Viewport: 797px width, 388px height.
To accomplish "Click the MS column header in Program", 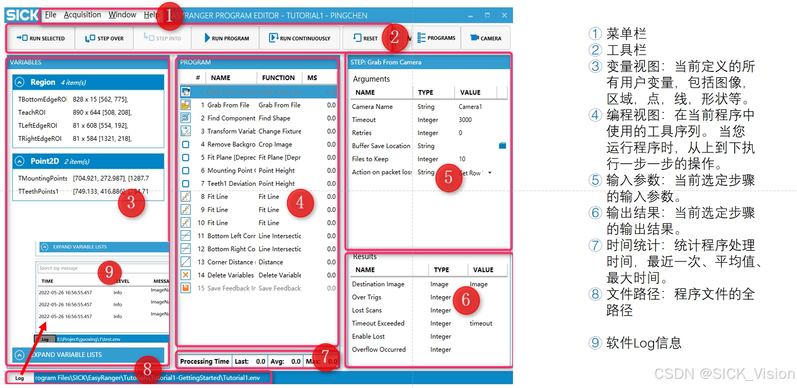I will pos(312,78).
